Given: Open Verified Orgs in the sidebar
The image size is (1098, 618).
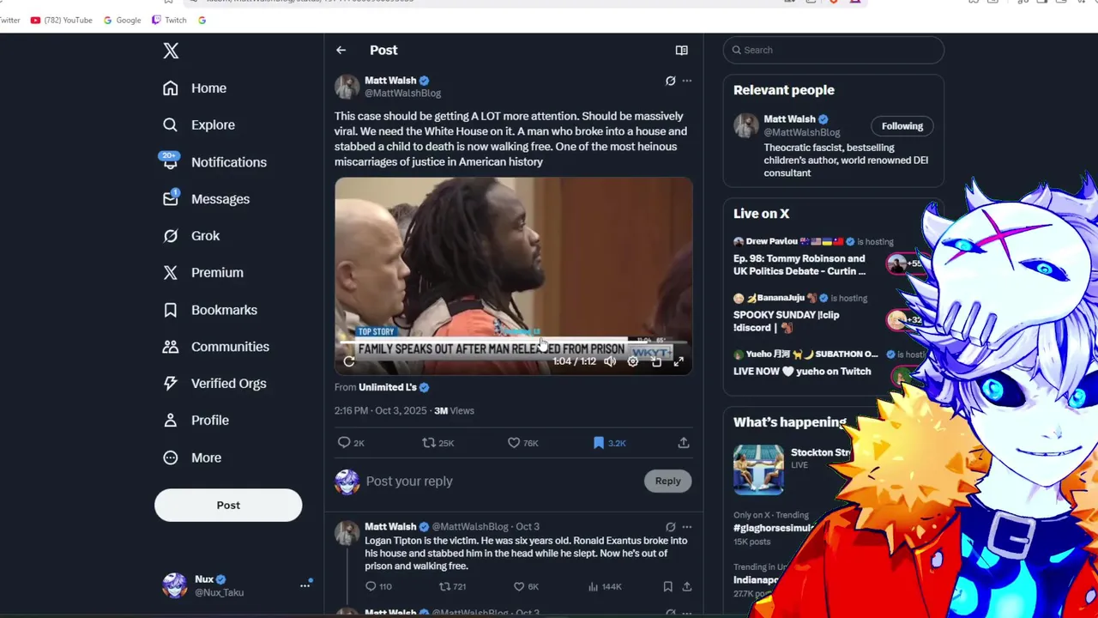Looking at the screenshot, I should tap(214, 384).
